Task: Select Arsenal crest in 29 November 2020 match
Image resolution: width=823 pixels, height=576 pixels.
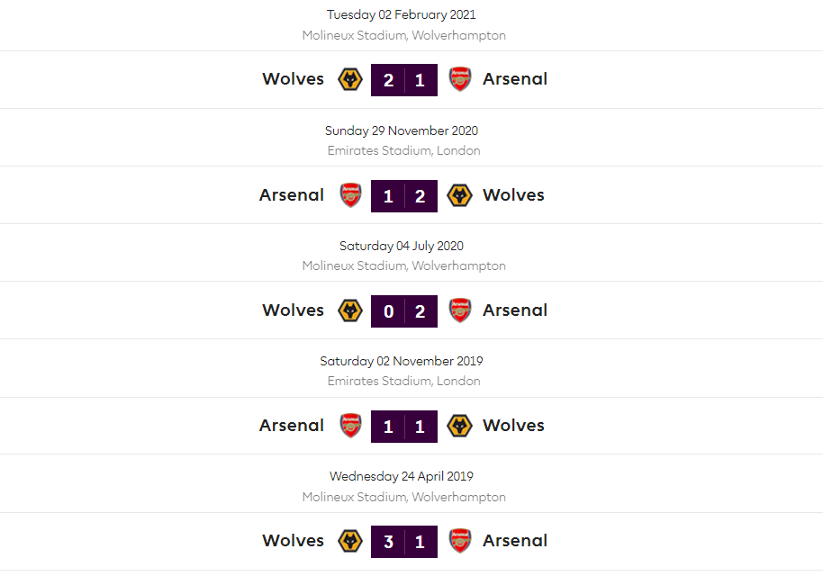Action: point(350,195)
